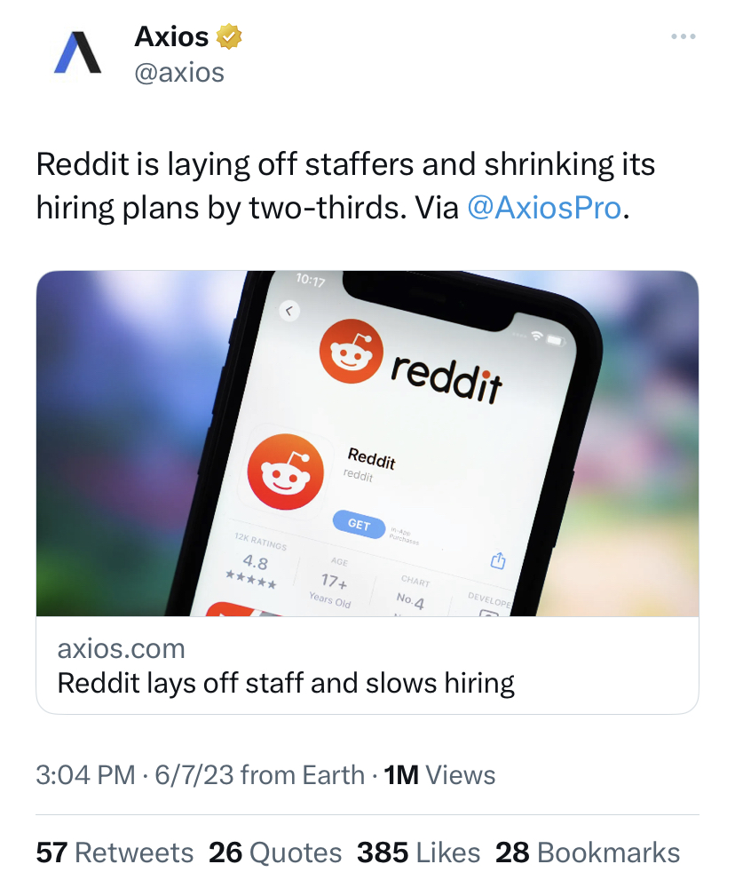The image size is (735, 880).
Task: Click the GET button in the photo
Action: (x=359, y=524)
